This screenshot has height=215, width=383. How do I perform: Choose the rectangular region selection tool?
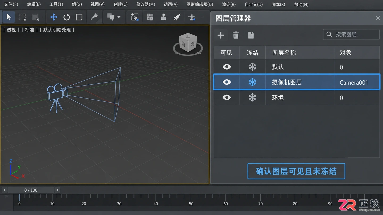pos(22,17)
